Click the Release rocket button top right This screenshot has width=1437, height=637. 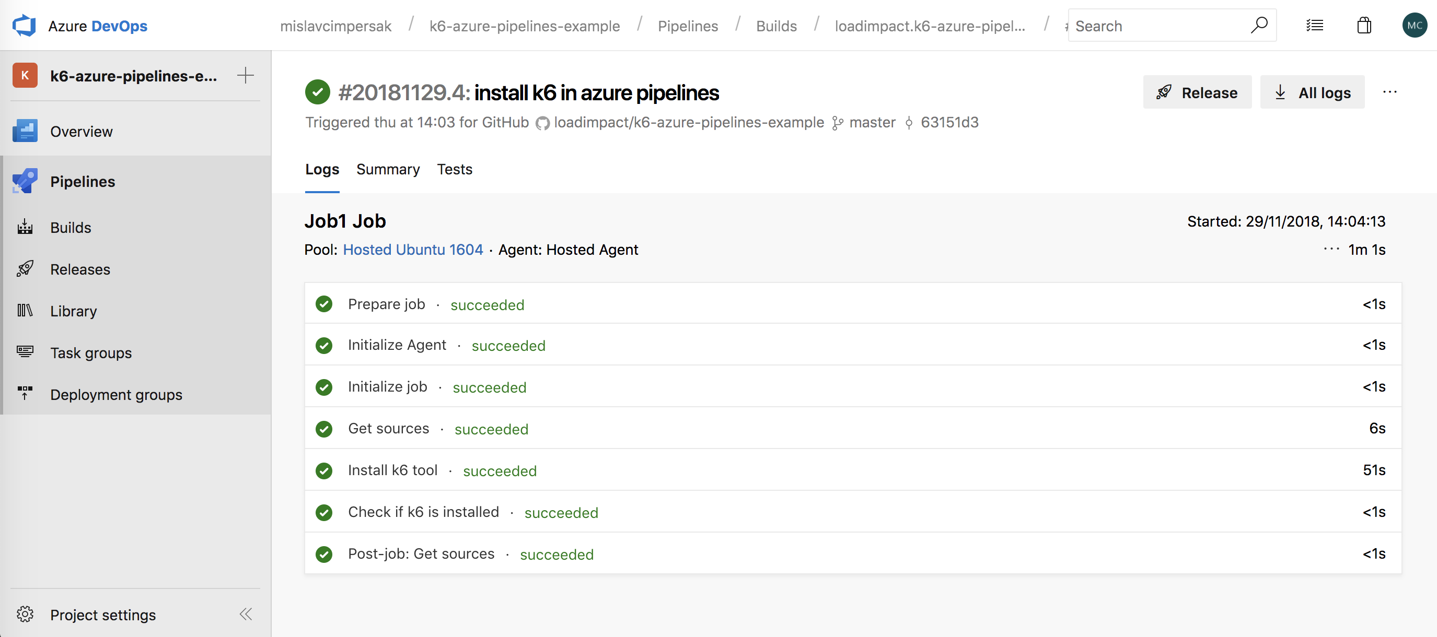1197,91
